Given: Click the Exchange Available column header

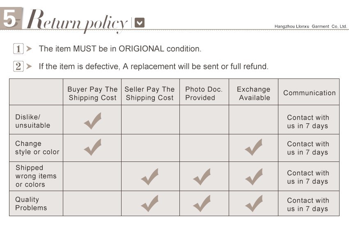Looking at the screenshot, I should point(253,93).
